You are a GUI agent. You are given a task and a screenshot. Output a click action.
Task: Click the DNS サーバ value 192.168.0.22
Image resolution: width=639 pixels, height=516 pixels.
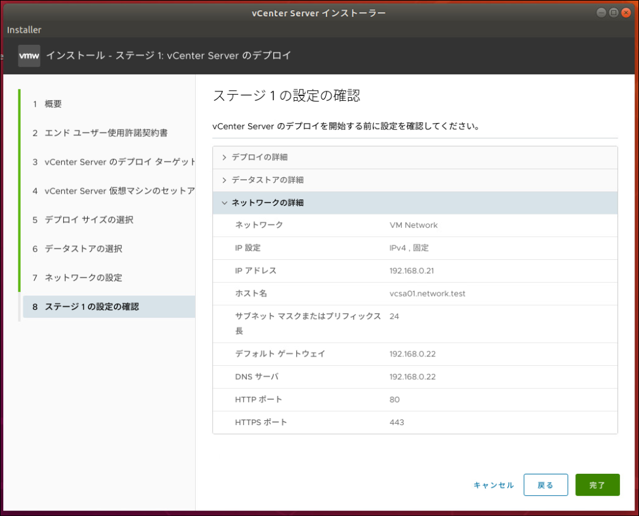point(412,377)
